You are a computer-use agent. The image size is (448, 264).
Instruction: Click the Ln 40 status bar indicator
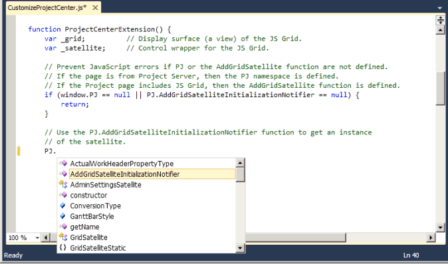[x=411, y=255]
